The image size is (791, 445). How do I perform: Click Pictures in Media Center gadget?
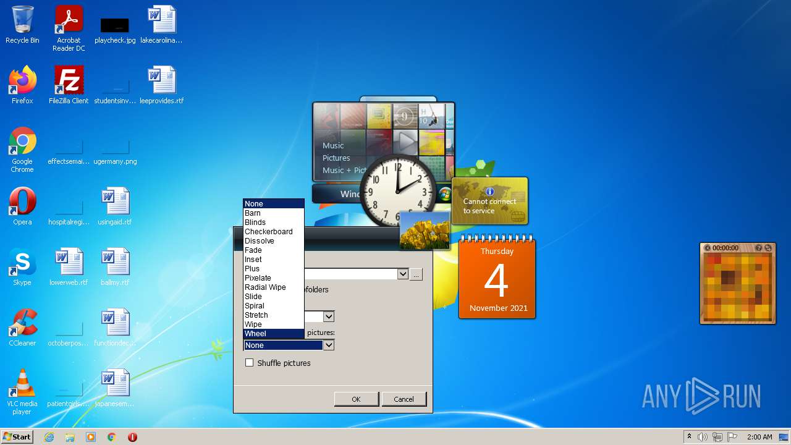tap(336, 158)
